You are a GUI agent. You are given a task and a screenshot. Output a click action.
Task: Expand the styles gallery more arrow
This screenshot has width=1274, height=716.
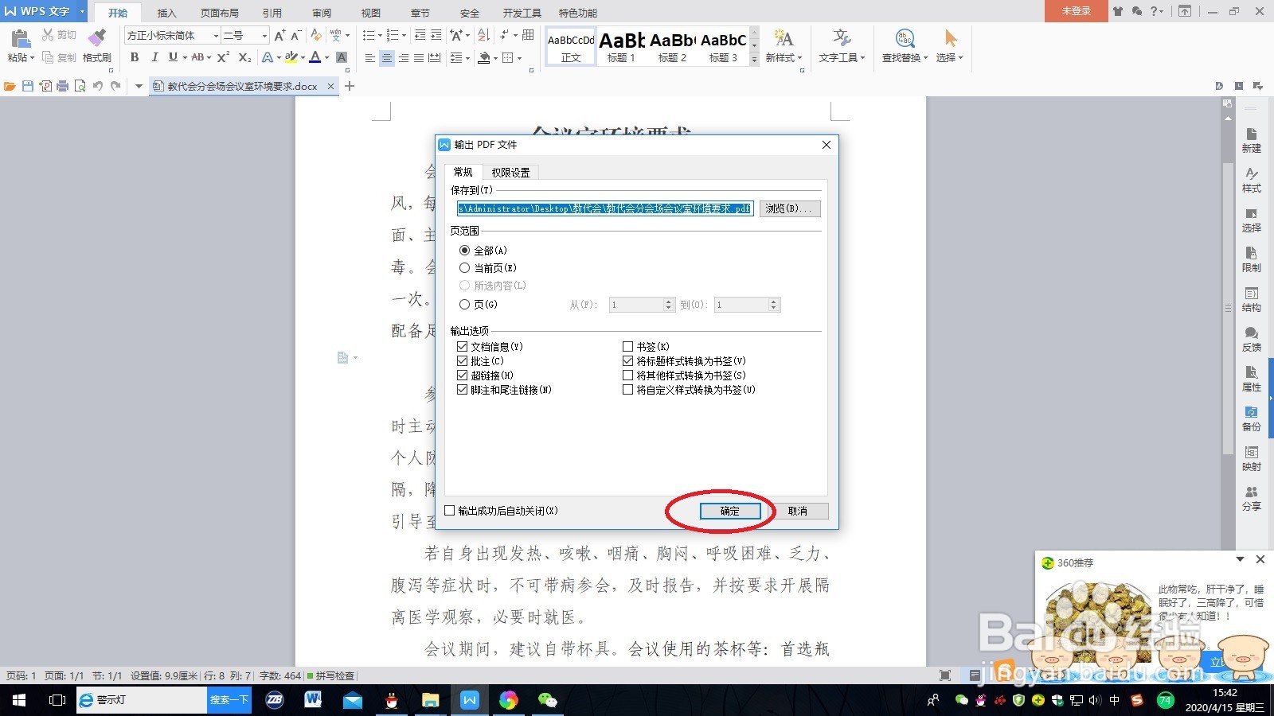[754, 60]
